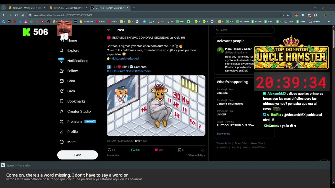Open Seeds bookmark
Screen dimensions: 335x188
(x=301, y=22)
